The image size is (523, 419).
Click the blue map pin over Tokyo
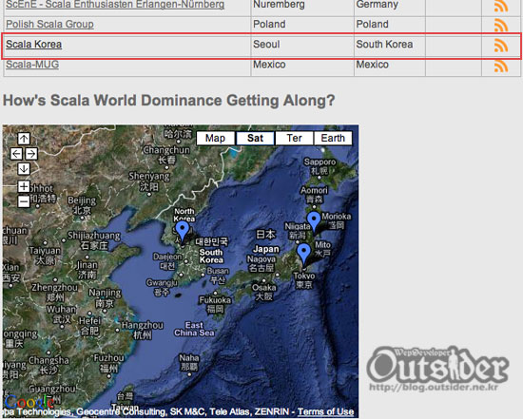point(303,255)
